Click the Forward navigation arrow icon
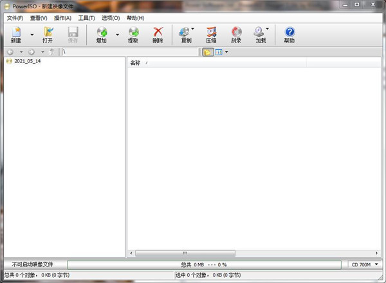This screenshot has width=386, height=283. (32, 52)
